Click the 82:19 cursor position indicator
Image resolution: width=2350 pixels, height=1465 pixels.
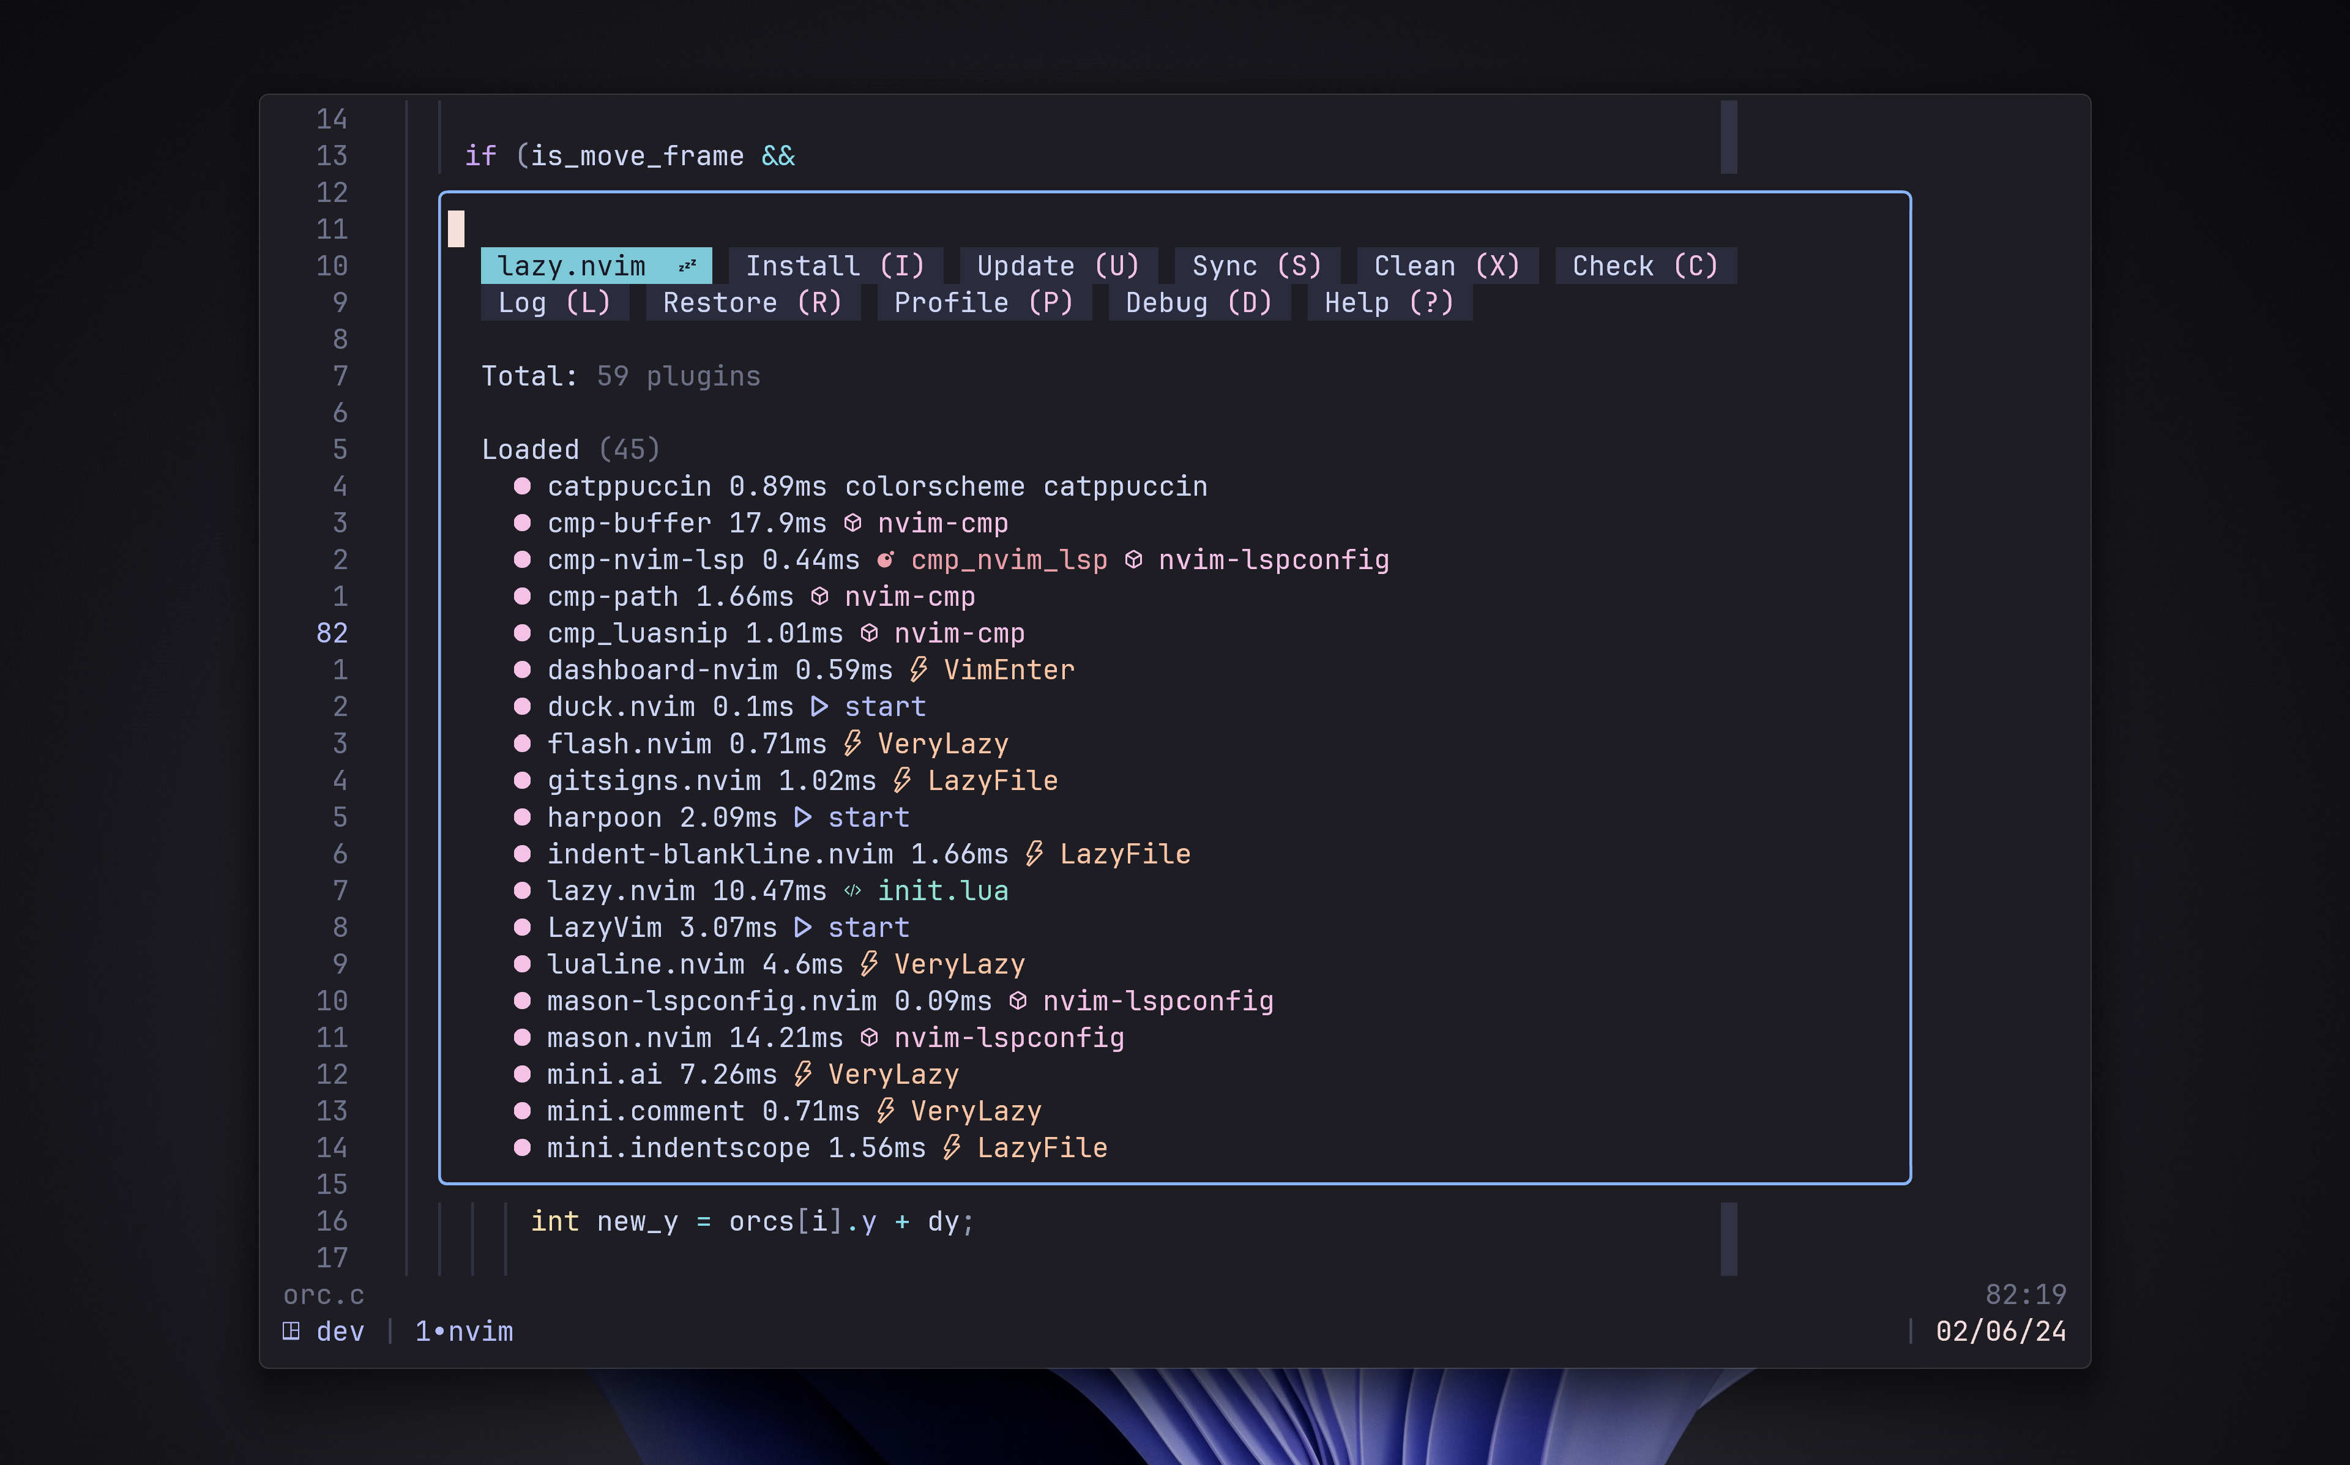coord(2026,1294)
